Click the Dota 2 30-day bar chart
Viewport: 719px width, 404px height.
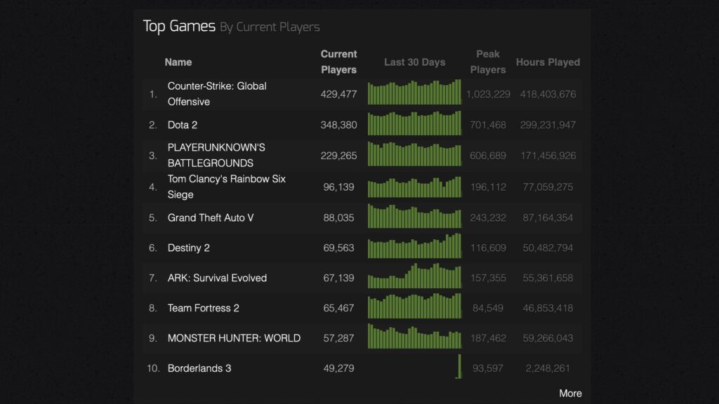coord(414,123)
